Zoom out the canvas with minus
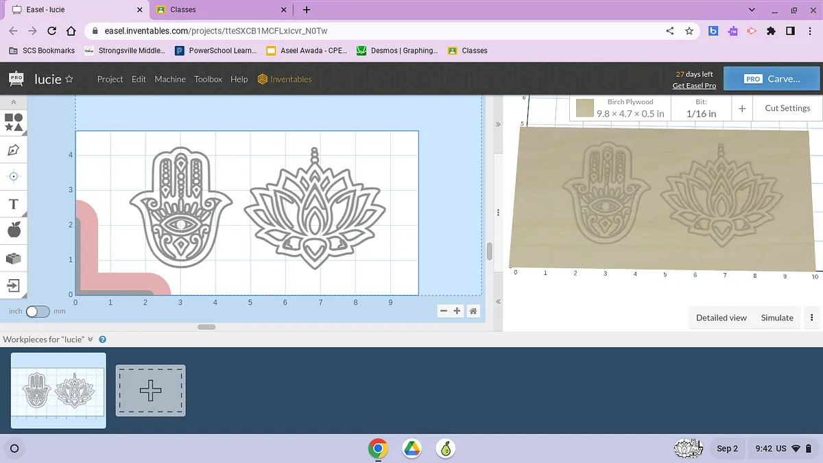The image size is (823, 463). (444, 311)
